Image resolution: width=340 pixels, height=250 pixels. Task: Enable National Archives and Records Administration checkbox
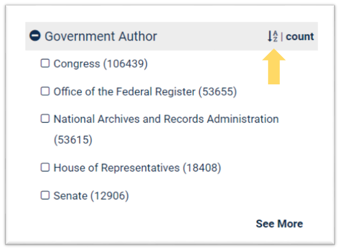click(x=45, y=119)
